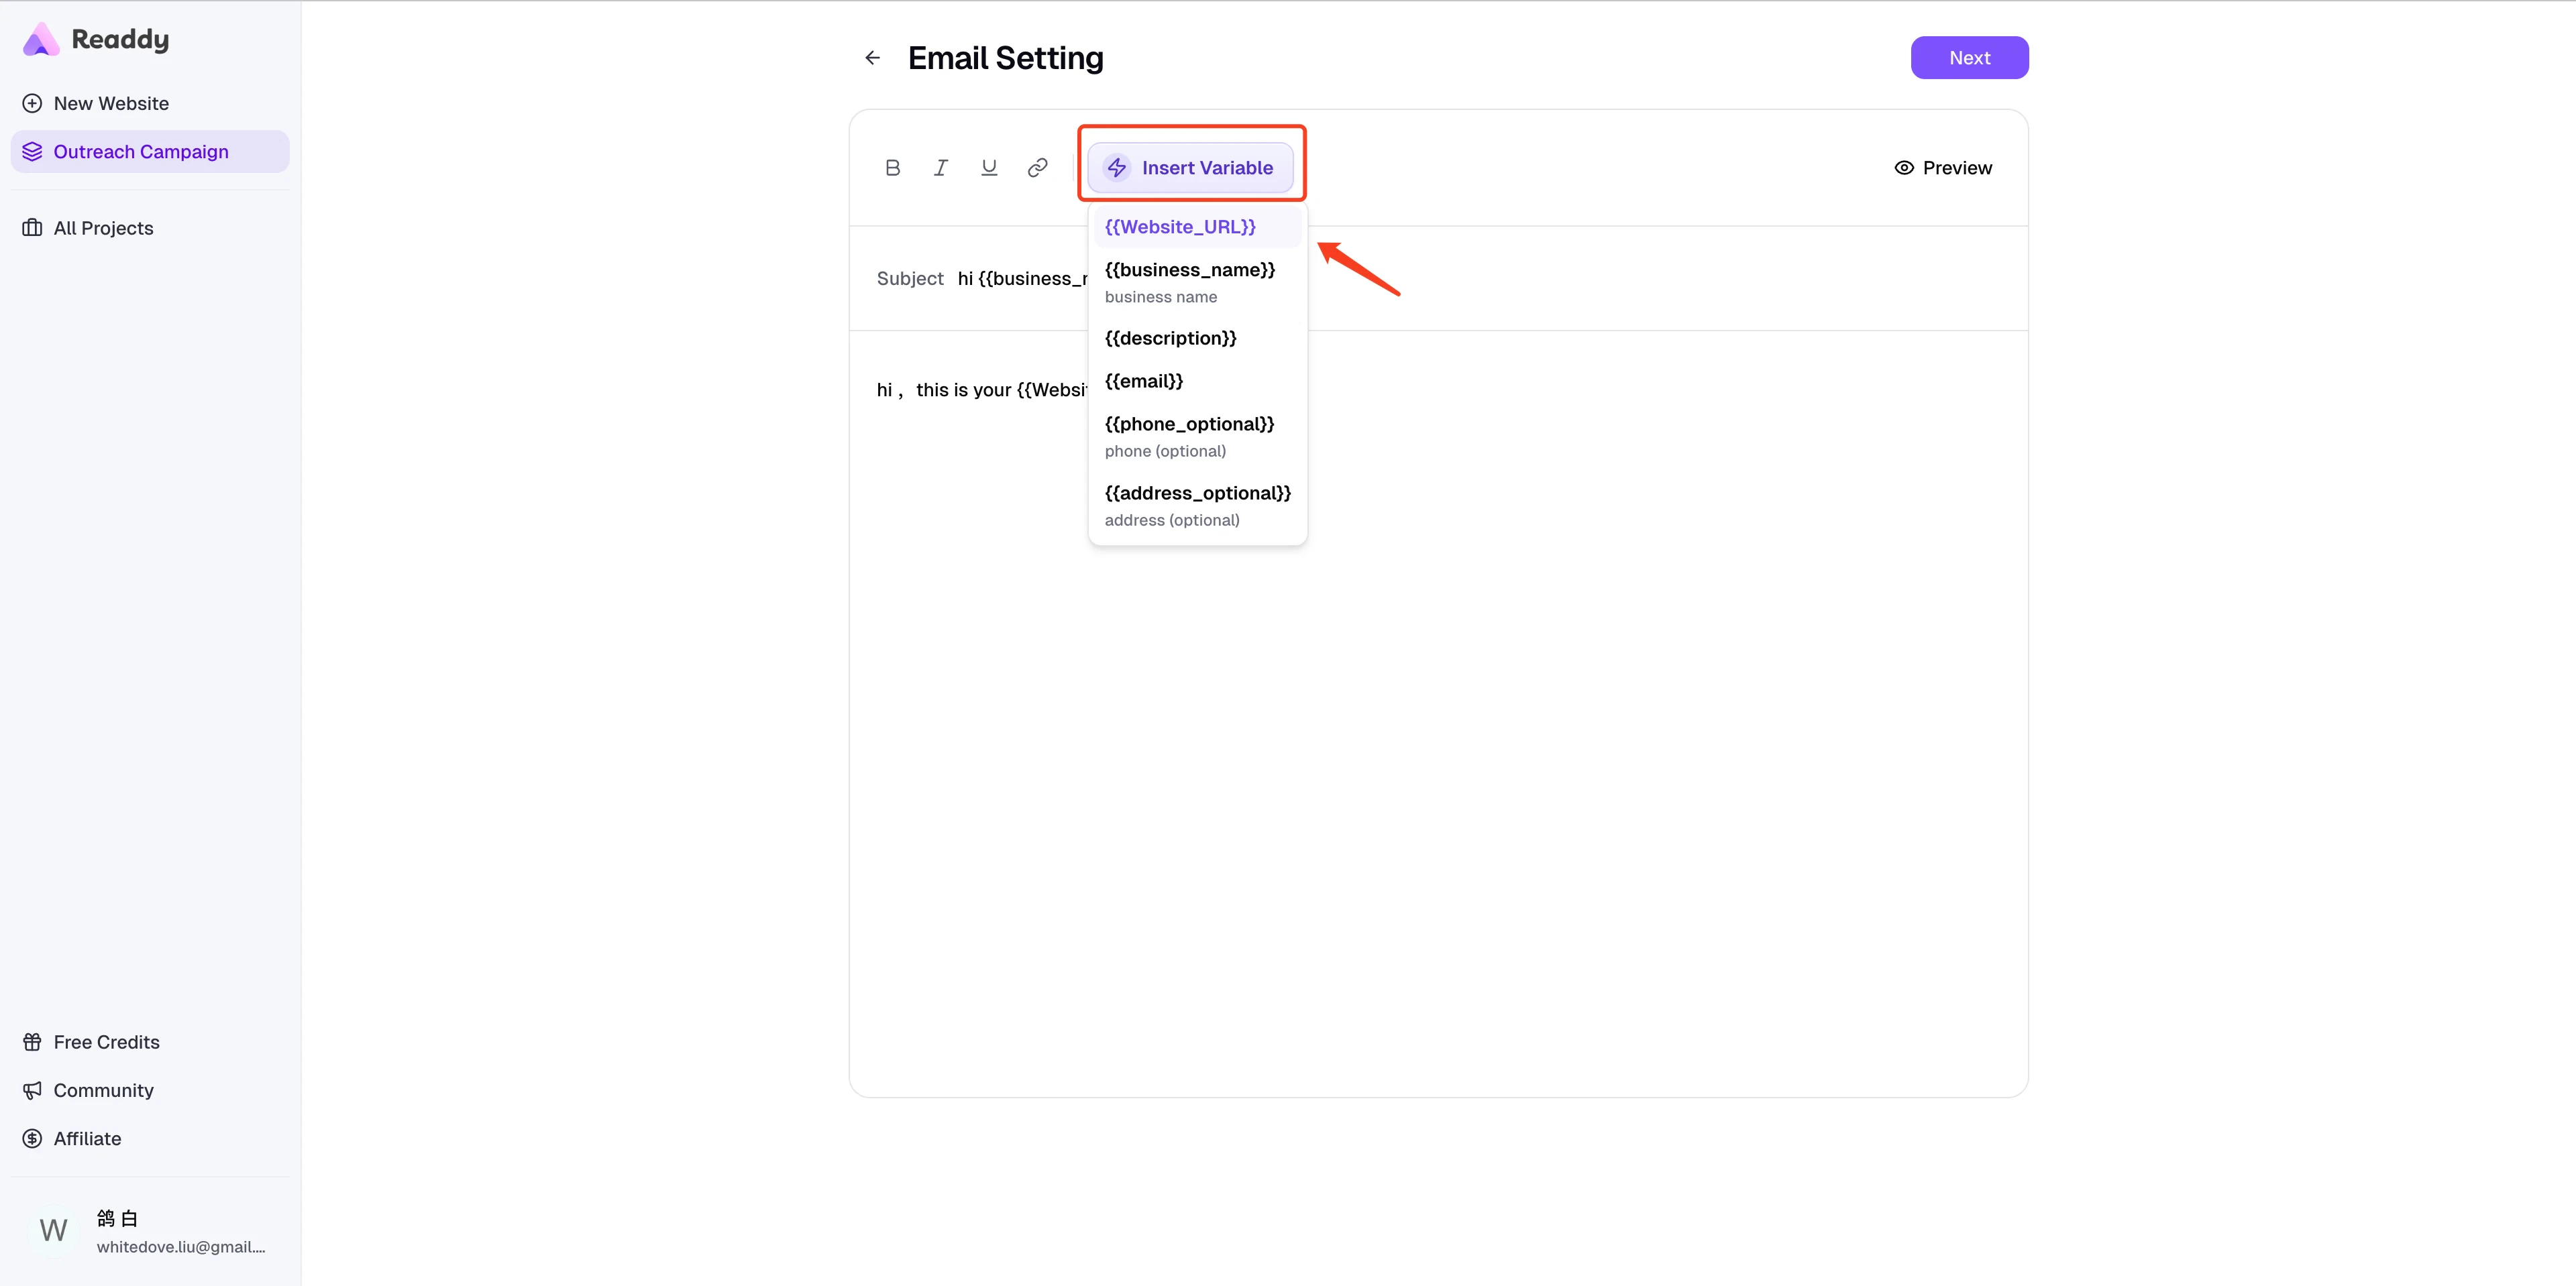Open Free Credits gift icon
The height and width of the screenshot is (1286, 2576).
(x=33, y=1041)
